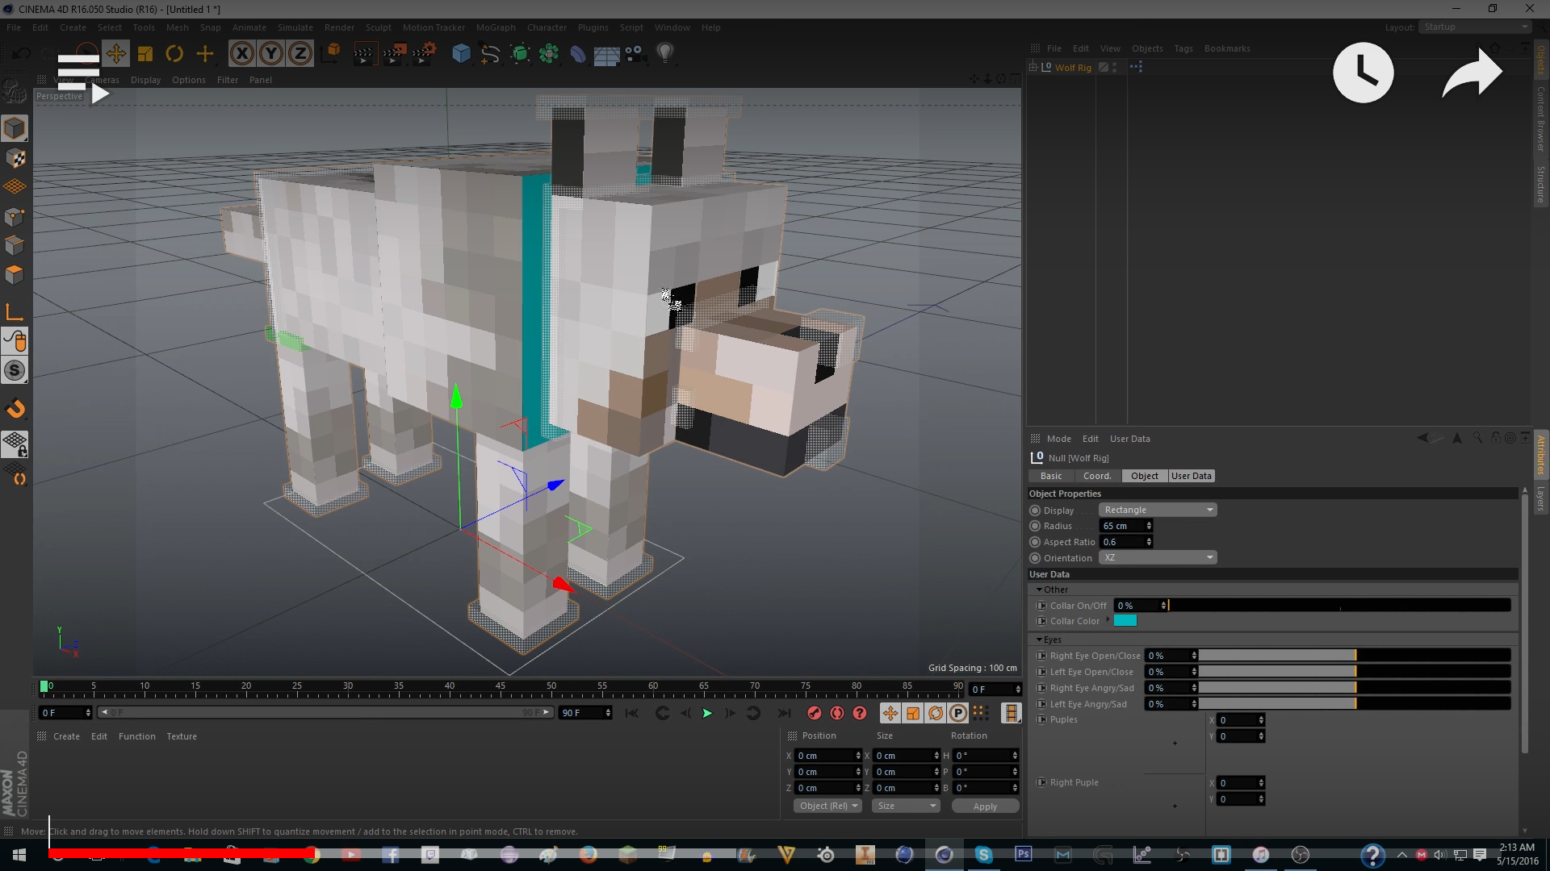Switch to the Coord. tab
The image size is (1550, 871).
[x=1097, y=476]
